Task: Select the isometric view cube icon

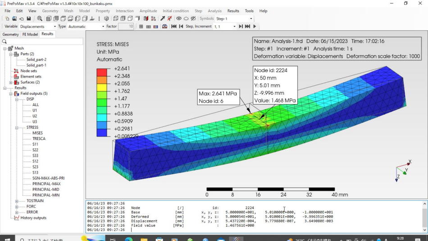Action: pyautogui.click(x=106, y=19)
